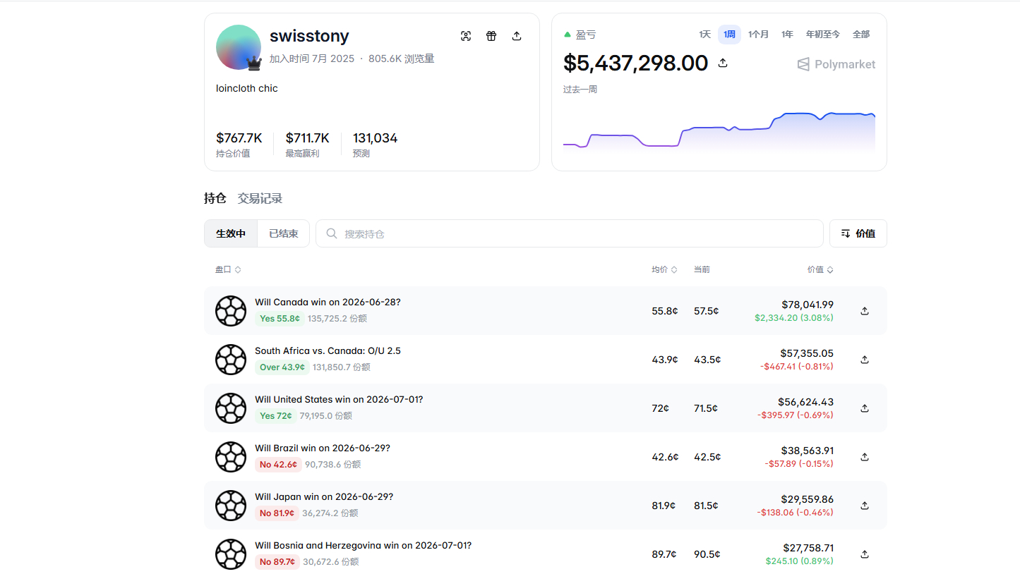Switch to the 交易记录 tab

[260, 198]
